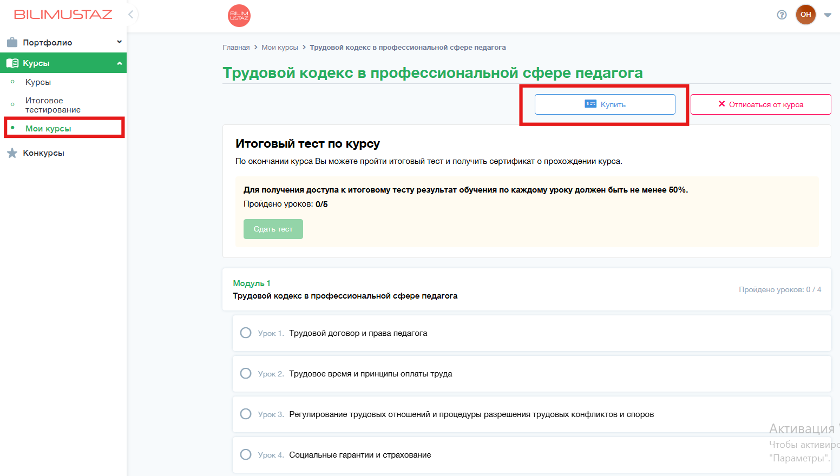Expand the Портфолио menu chevron

click(119, 42)
